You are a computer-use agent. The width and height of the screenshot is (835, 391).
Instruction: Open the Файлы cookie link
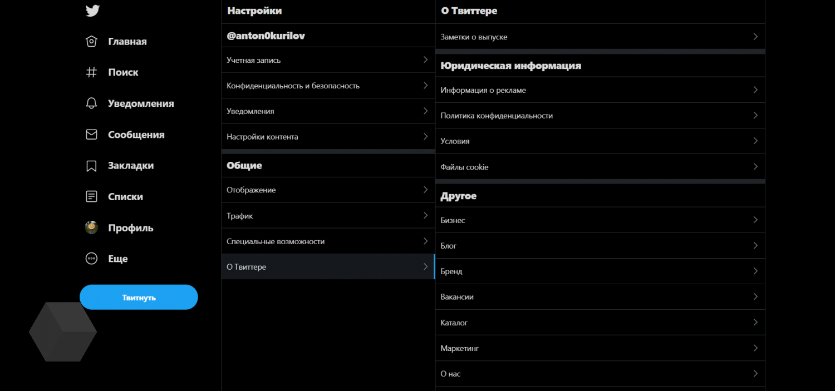coord(465,167)
